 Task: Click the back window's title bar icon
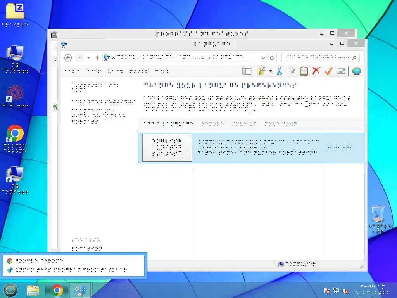click(x=54, y=35)
